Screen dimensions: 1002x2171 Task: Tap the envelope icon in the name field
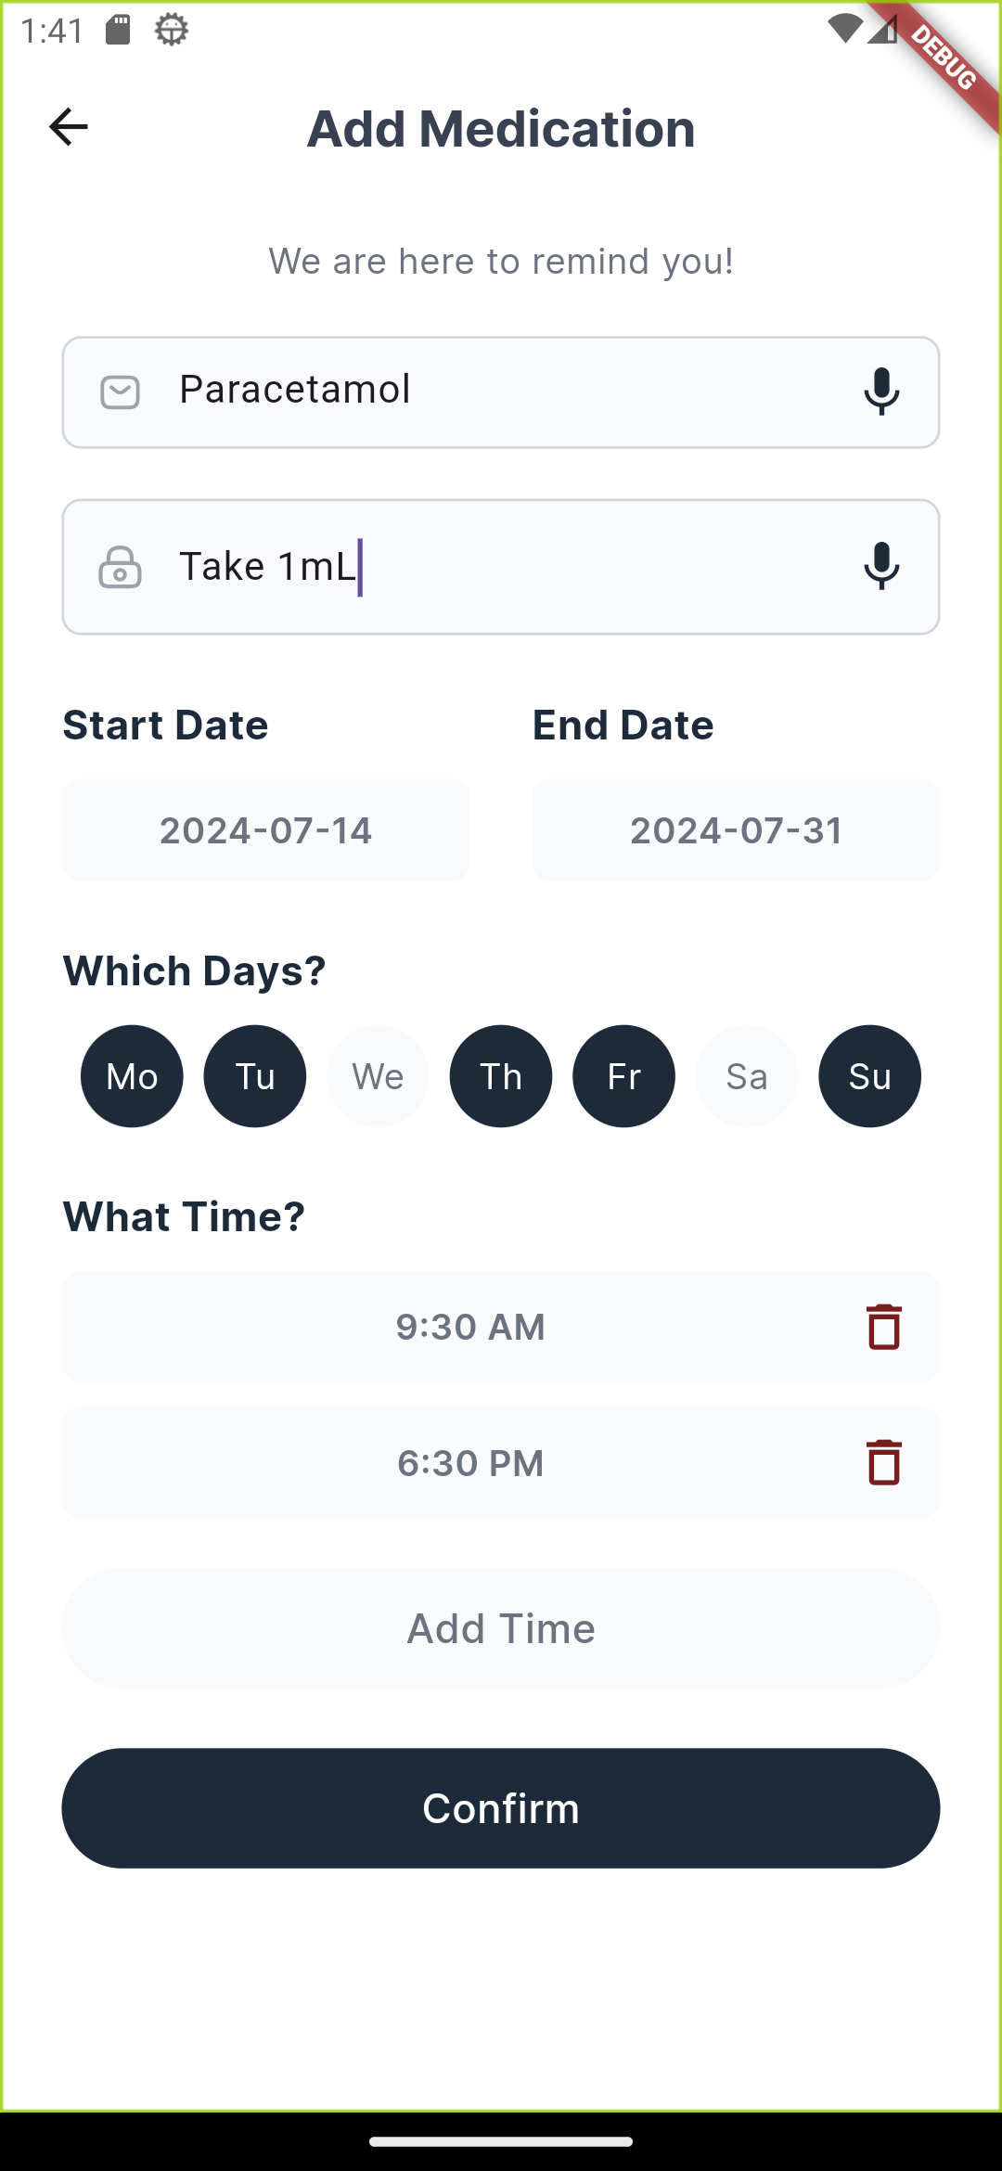[x=120, y=392]
